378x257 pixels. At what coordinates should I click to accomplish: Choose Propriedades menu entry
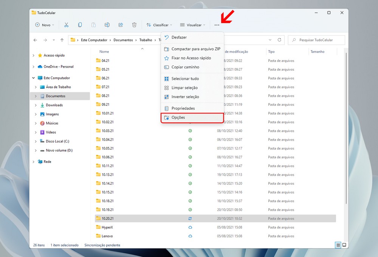pyautogui.click(x=192, y=108)
